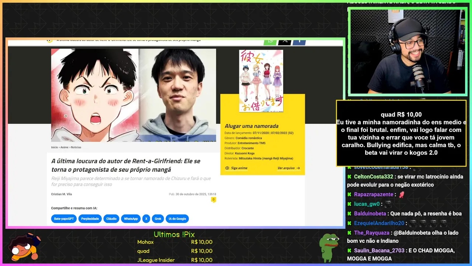Click the quad row in the Ultimos !Pix list

[x=175, y=251]
